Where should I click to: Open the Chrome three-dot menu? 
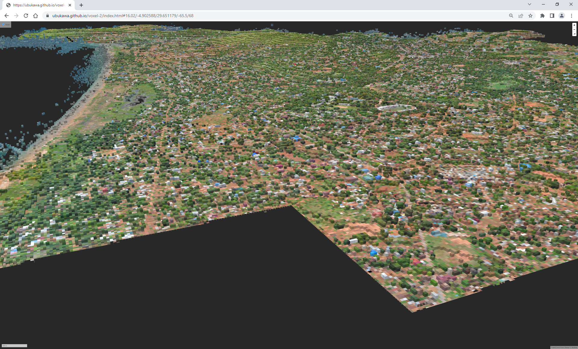(571, 16)
